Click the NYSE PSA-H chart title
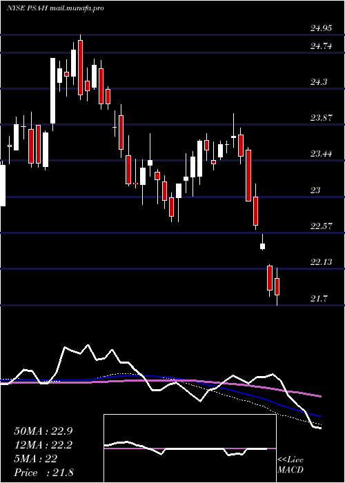This screenshot has height=483, width=345. pyautogui.click(x=55, y=8)
